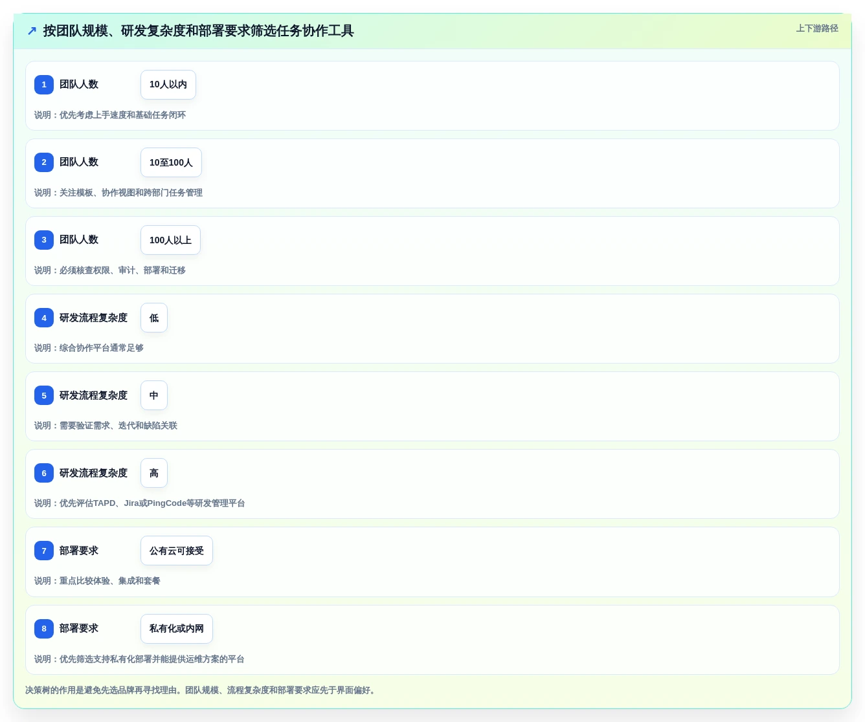
Task: Click step number badge 8
Action: point(44,628)
